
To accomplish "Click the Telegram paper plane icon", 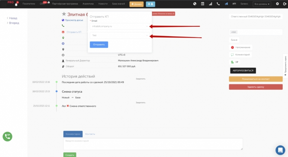I will (226, 4).
